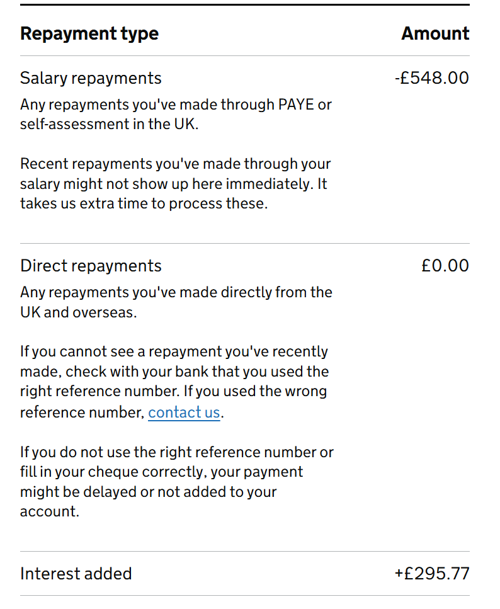The image size is (500, 609).
Task: Open the contact us link
Action: pos(184,412)
